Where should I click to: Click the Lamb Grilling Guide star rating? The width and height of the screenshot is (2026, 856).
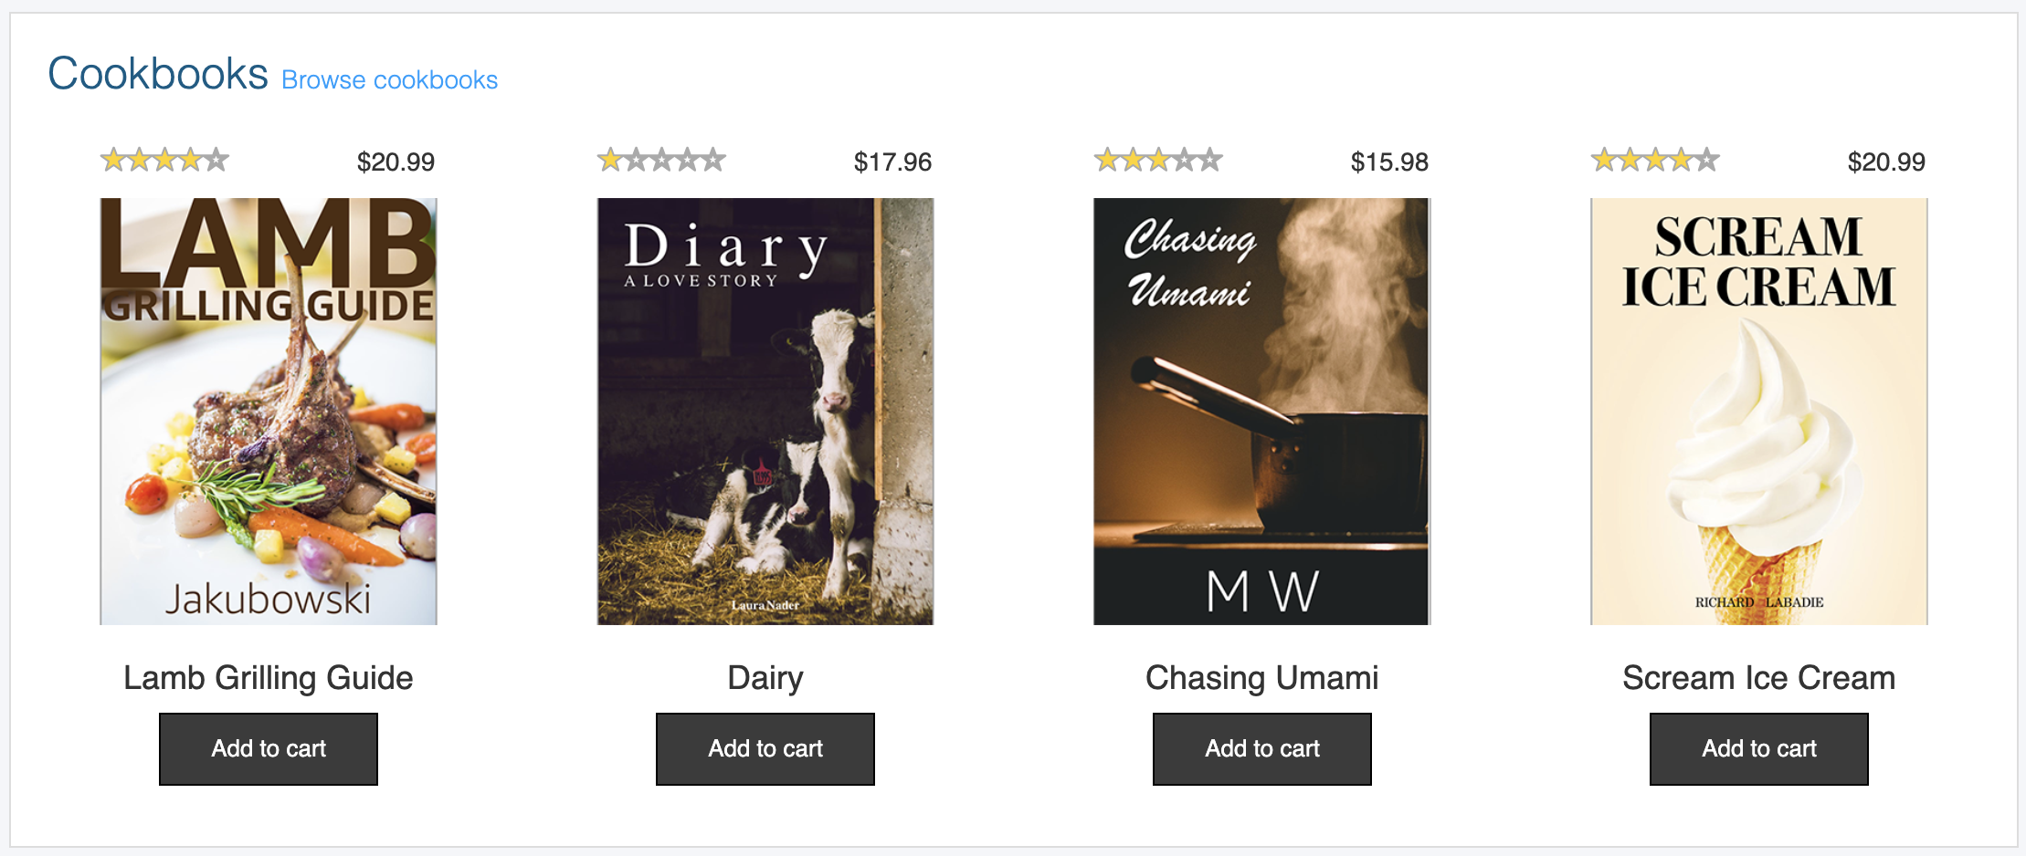[164, 161]
